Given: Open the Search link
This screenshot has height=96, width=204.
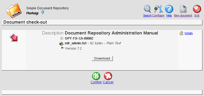Looking at the screenshot, I should (147, 15).
